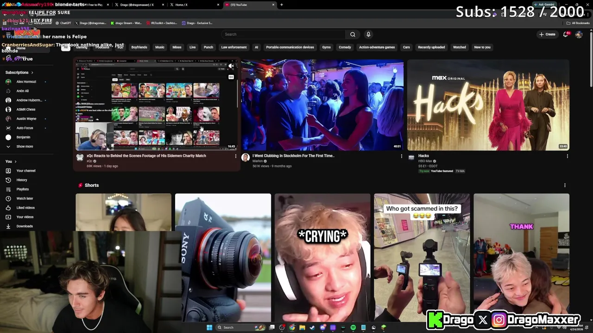Open more options for xQc Reacts video
Viewport: 593px width, 333px height.
click(235, 156)
